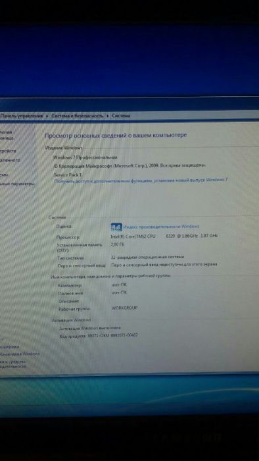Select the Система breadcrumb segment

(121, 116)
